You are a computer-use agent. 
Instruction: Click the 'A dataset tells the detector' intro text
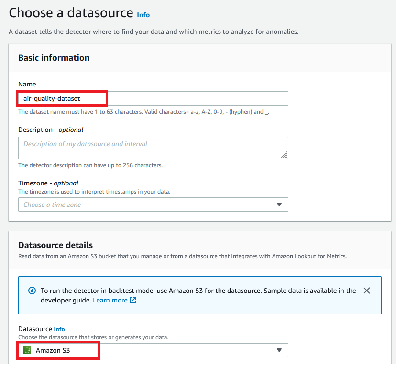[x=154, y=32]
